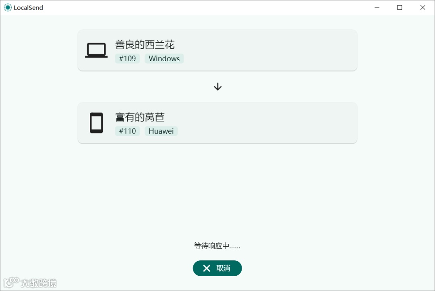This screenshot has width=435, height=291.
Task: Click empty area of Huawei receiver card
Action: pos(263,123)
